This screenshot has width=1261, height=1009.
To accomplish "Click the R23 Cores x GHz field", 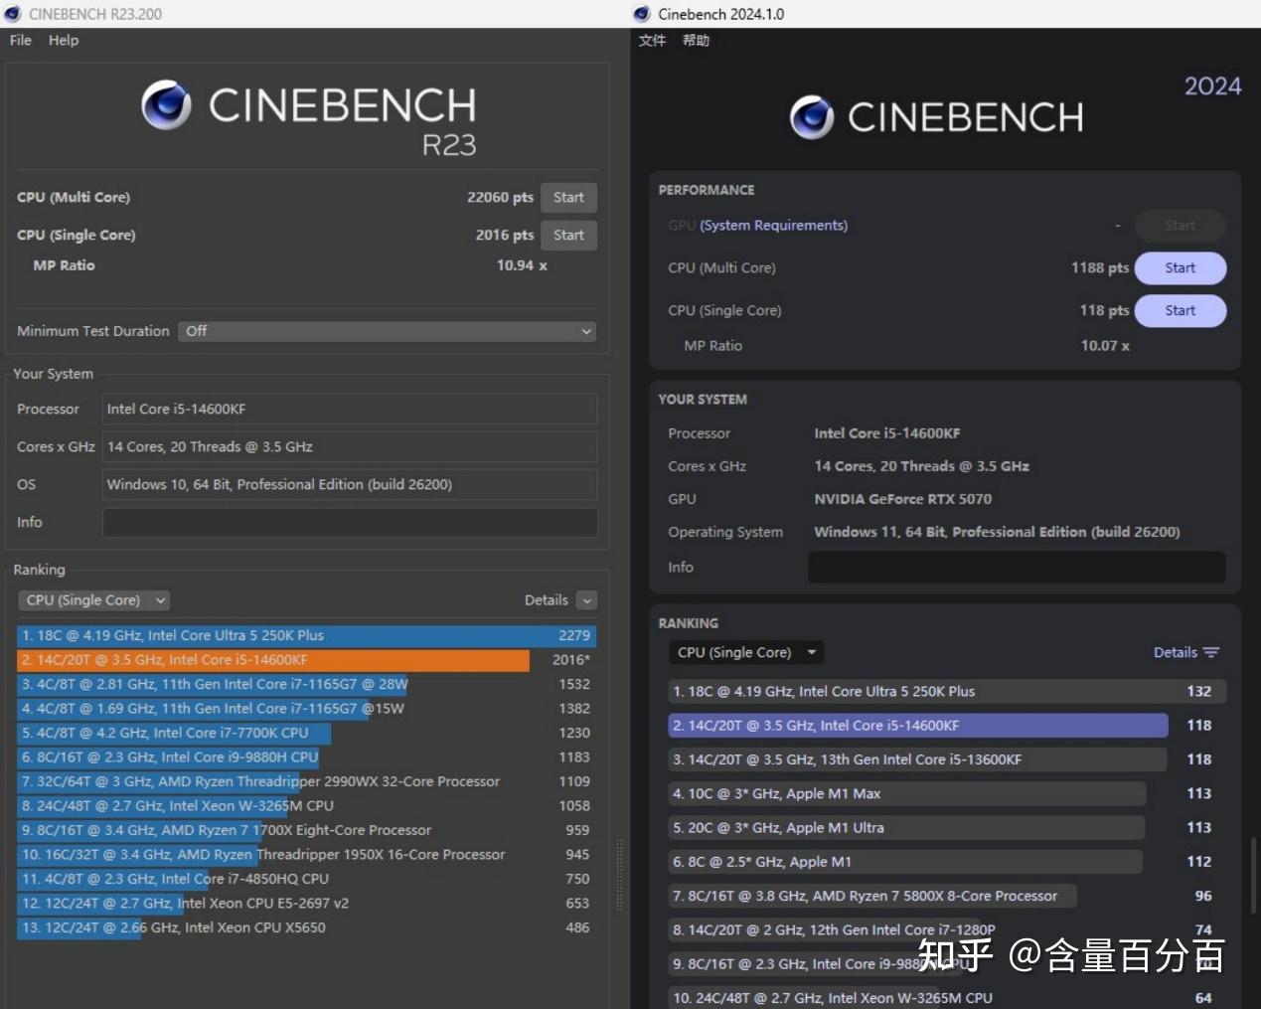I will pos(350,446).
